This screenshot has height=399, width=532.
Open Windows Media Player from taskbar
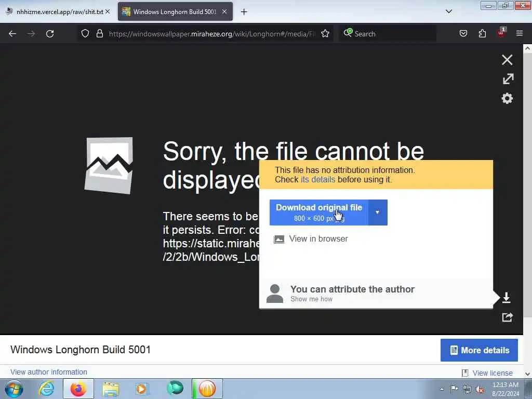pos(142,389)
